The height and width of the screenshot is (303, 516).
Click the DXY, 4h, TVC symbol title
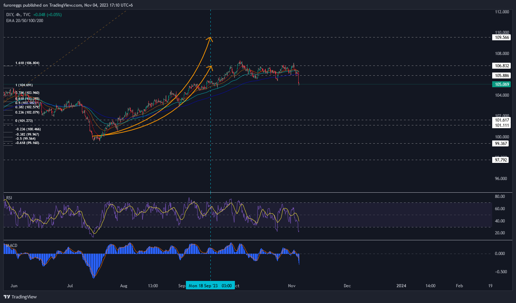click(x=18, y=15)
